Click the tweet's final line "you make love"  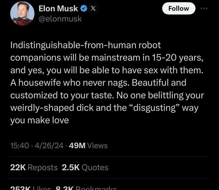tap(39, 120)
